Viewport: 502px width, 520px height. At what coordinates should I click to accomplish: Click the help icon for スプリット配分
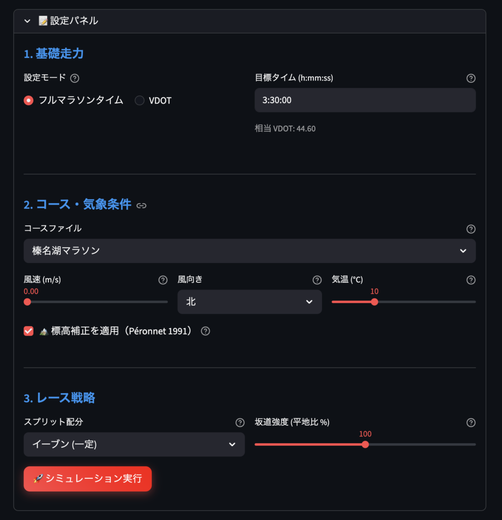pos(239,422)
